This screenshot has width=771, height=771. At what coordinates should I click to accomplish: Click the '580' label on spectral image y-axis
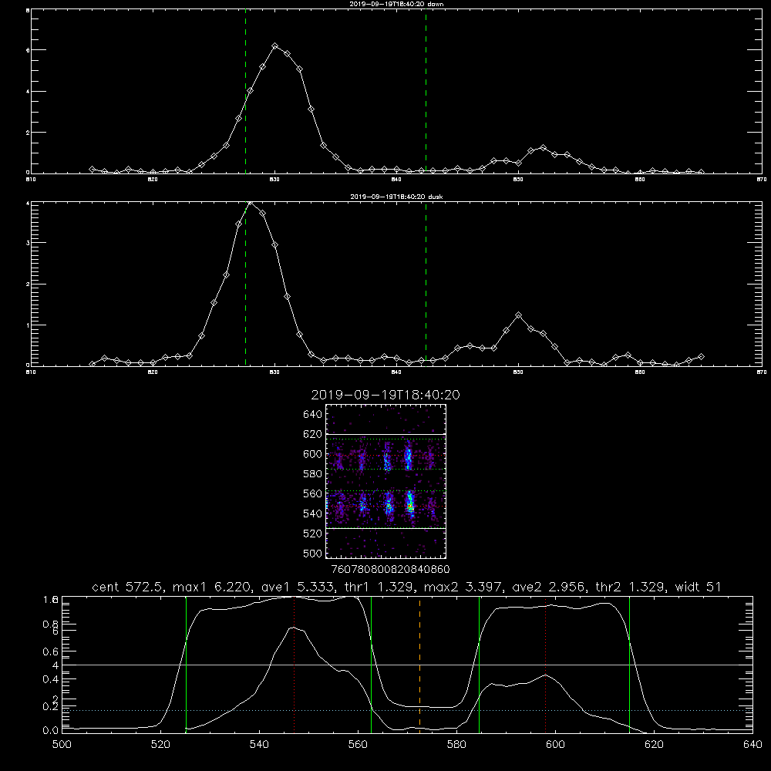(313, 474)
